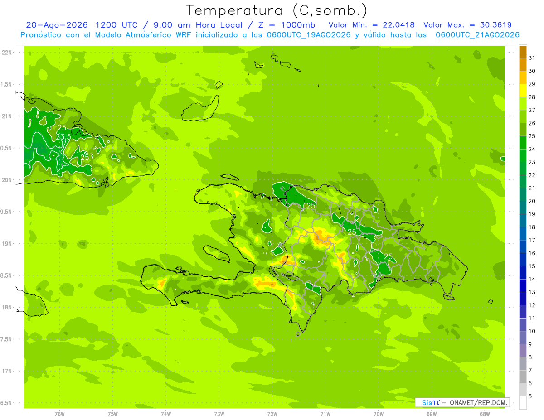544x420 pixels.
Task: Click the color scale label 24
Action: (532, 149)
